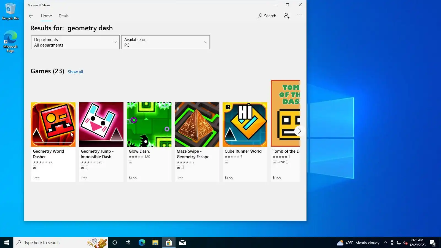Go back using the back arrow
The image size is (441, 248).
point(31,16)
